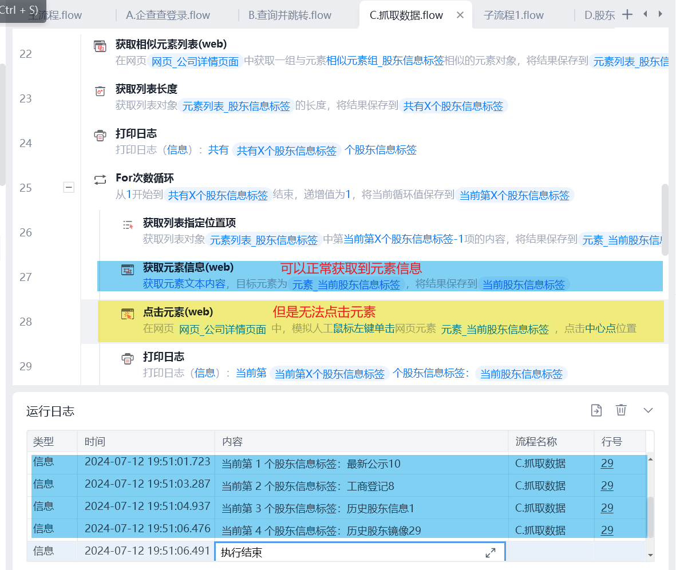Collapse the For次数循环 block on line 25
The image size is (676, 570).
click(x=69, y=188)
